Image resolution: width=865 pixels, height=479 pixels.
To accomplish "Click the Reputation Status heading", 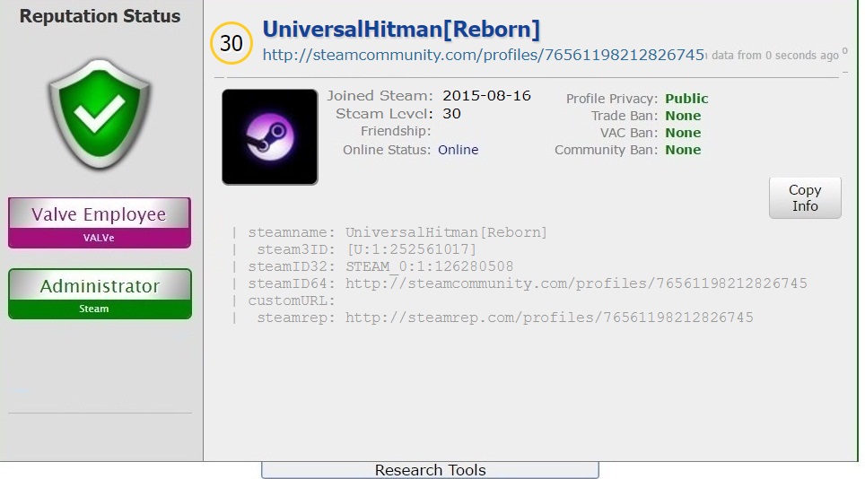I will [x=100, y=16].
